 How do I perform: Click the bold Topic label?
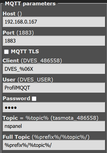(10, 118)
